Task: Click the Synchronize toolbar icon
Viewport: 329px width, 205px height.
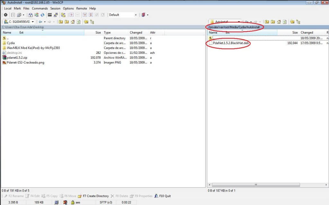Action: coord(37,15)
